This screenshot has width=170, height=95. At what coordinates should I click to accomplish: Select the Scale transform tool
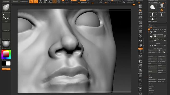[x=45, y=2]
